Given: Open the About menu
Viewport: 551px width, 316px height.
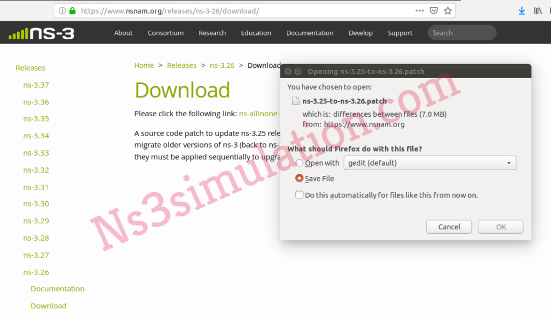Looking at the screenshot, I should pos(123,33).
